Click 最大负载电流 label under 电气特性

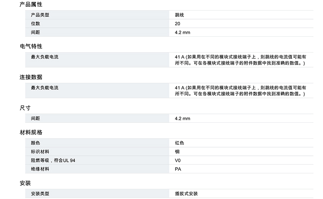click(x=45, y=57)
